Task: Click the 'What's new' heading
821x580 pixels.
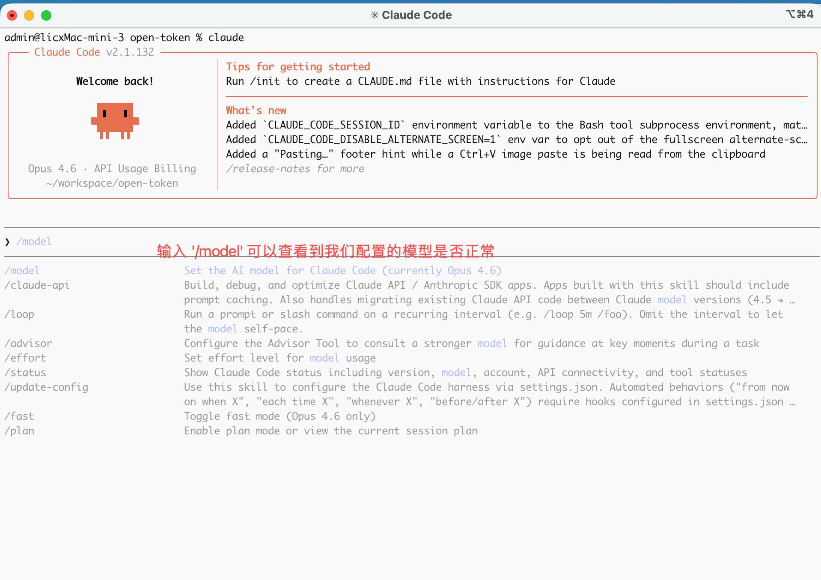Action: (256, 111)
